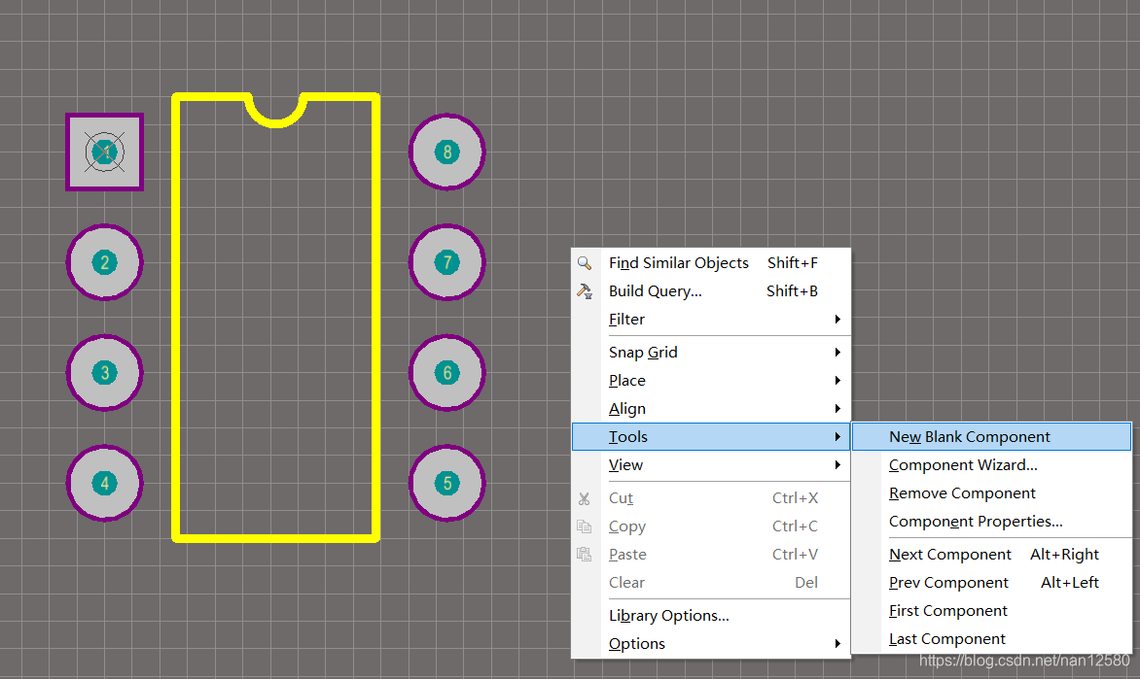Image resolution: width=1140 pixels, height=679 pixels.
Task: Select Find Similar Objects menu entry
Action: coord(711,263)
